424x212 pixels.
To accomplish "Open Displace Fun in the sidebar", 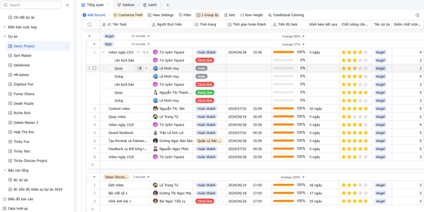I will point(23,84).
